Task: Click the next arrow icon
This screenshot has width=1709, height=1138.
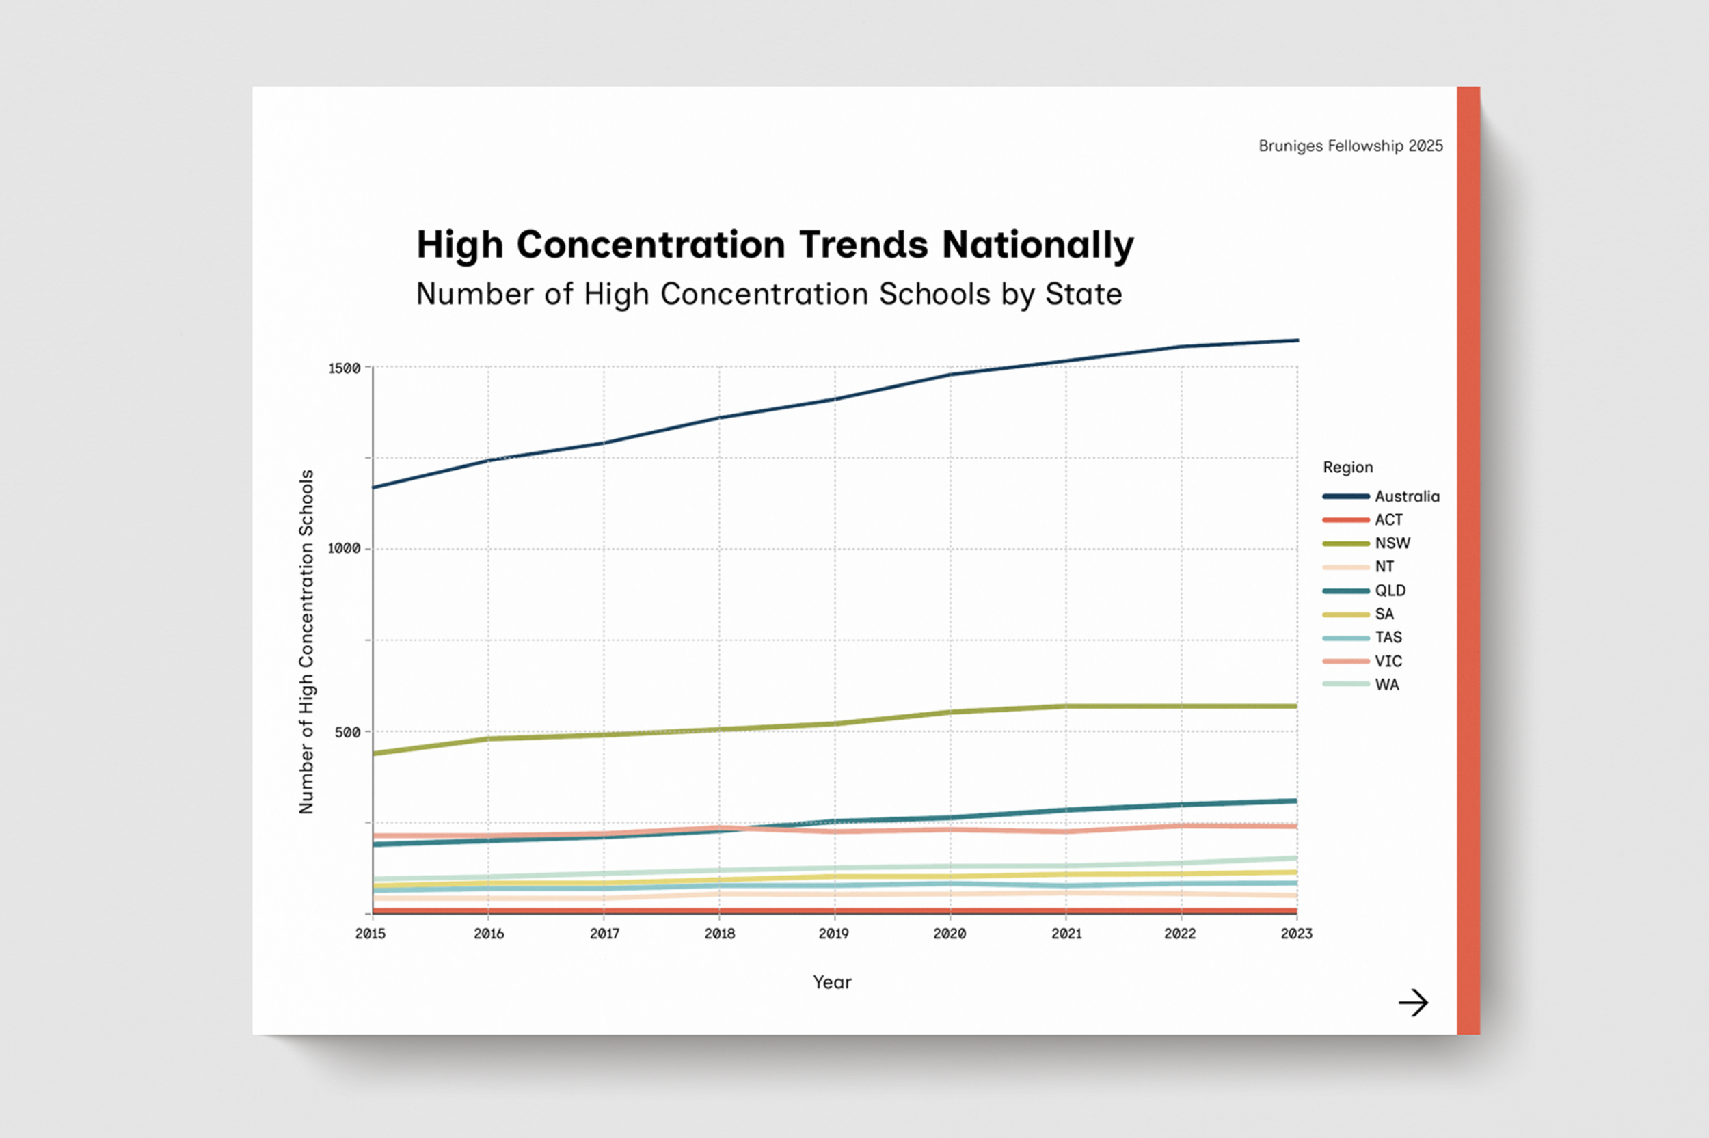Action: click(1413, 1003)
